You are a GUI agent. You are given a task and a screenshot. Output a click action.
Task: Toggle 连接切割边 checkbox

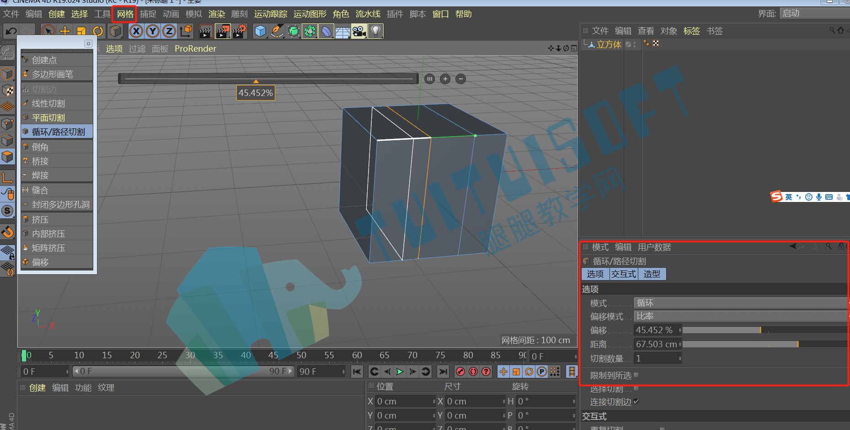pyautogui.click(x=636, y=402)
